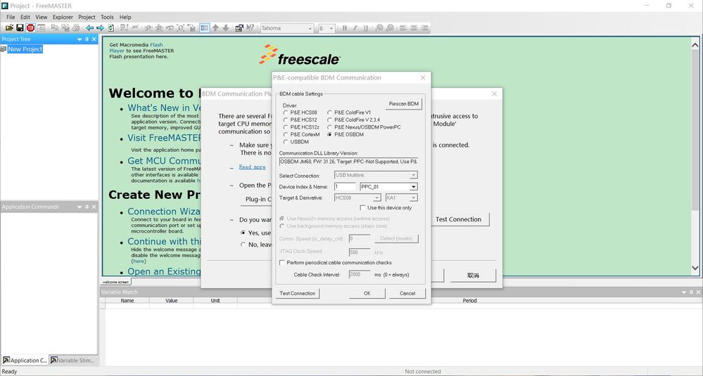Screen dimensions: 703x376
Task: Open the Select Connection USB Multilink dropdown
Action: (413, 176)
